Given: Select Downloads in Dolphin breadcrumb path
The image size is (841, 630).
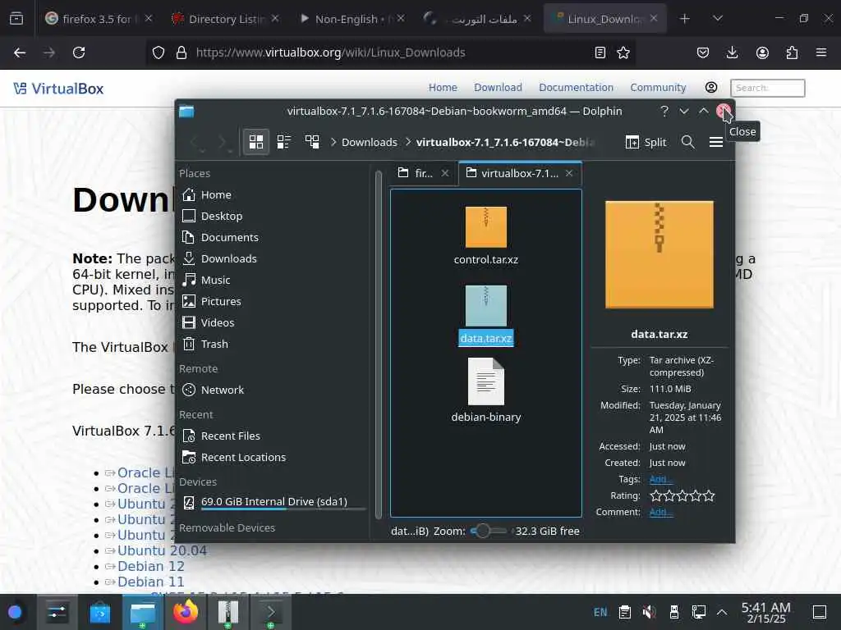Looking at the screenshot, I should coord(370,142).
